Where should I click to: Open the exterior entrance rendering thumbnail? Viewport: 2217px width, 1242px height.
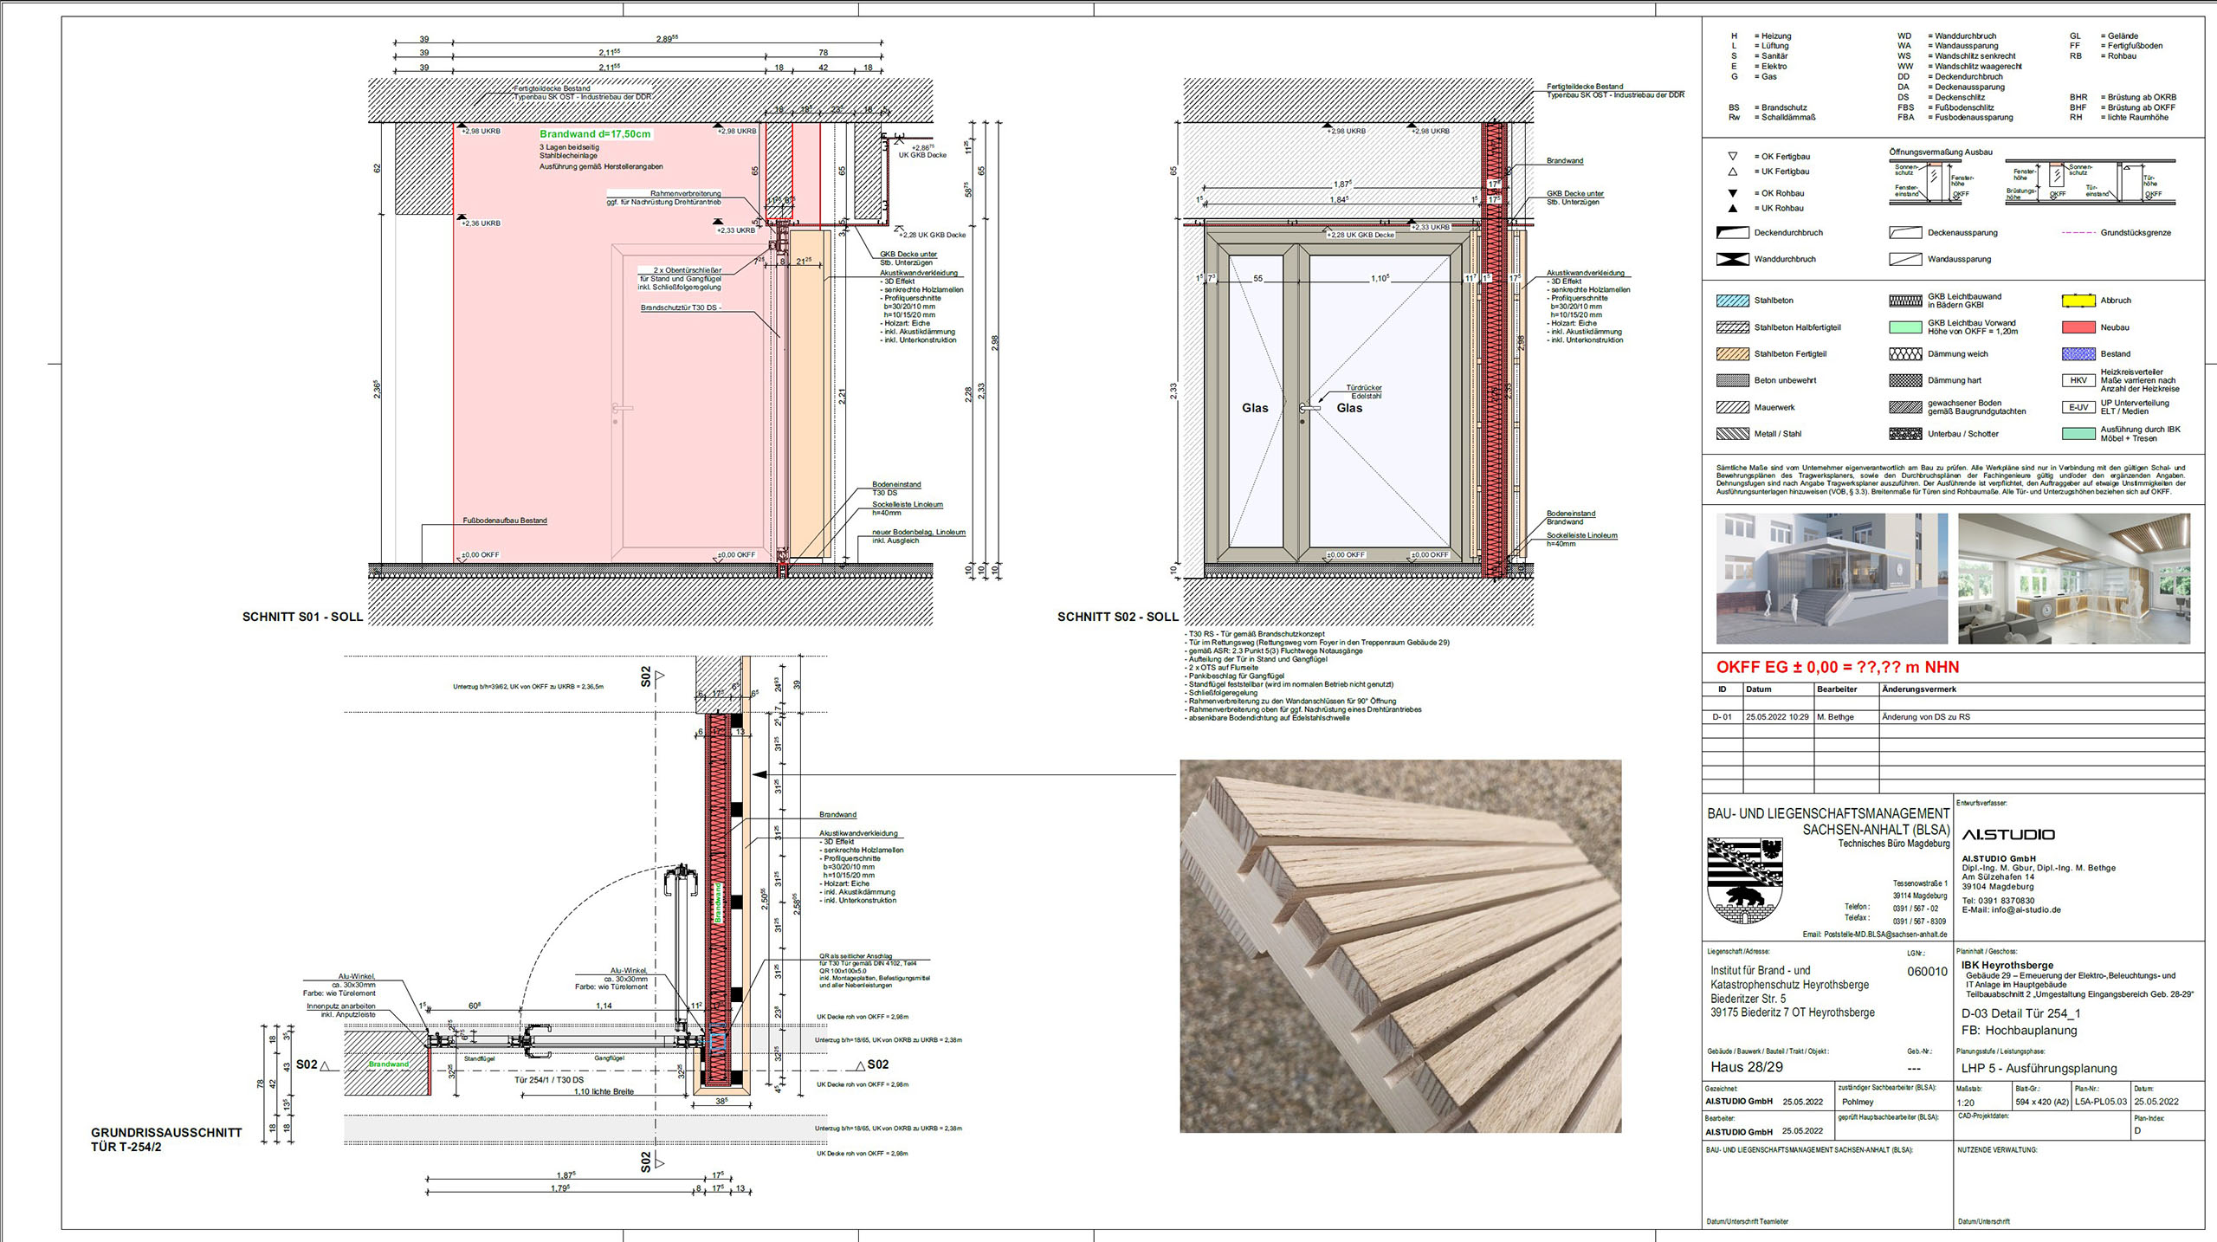coord(1832,579)
